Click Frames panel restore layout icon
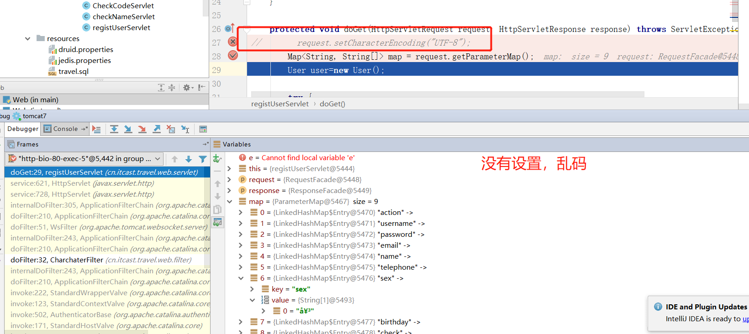 (206, 144)
